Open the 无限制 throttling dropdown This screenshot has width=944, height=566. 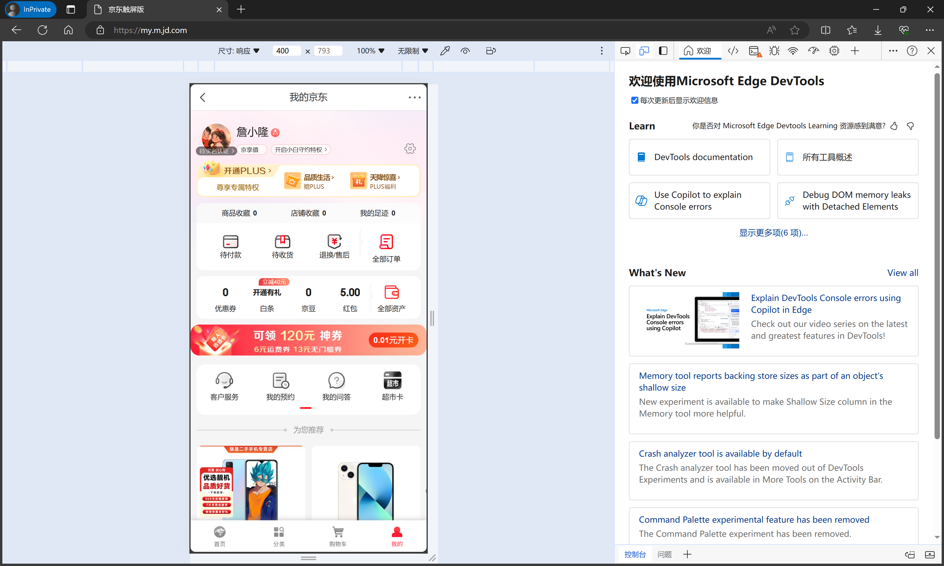click(412, 51)
